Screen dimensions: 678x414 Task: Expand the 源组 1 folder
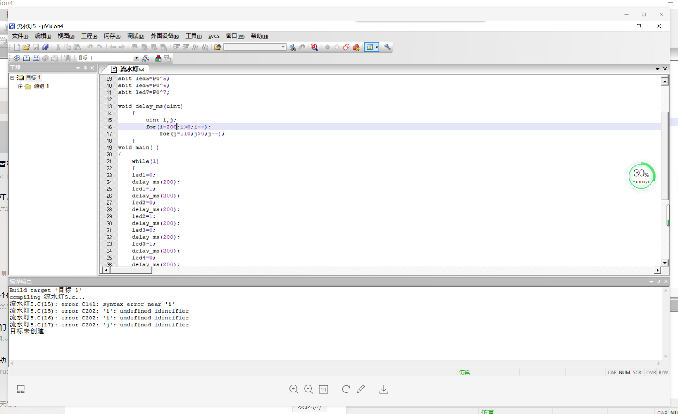coord(20,86)
